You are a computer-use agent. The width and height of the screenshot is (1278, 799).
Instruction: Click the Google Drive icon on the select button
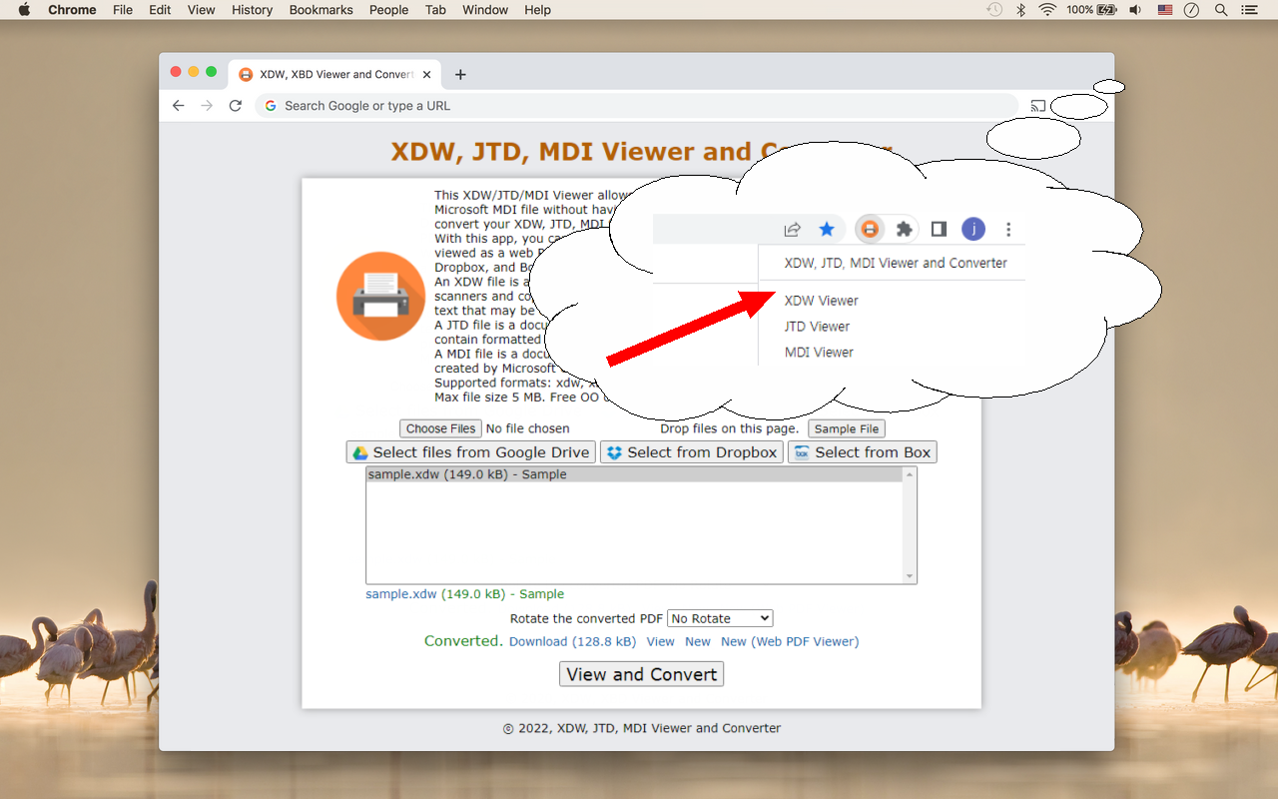[359, 451]
